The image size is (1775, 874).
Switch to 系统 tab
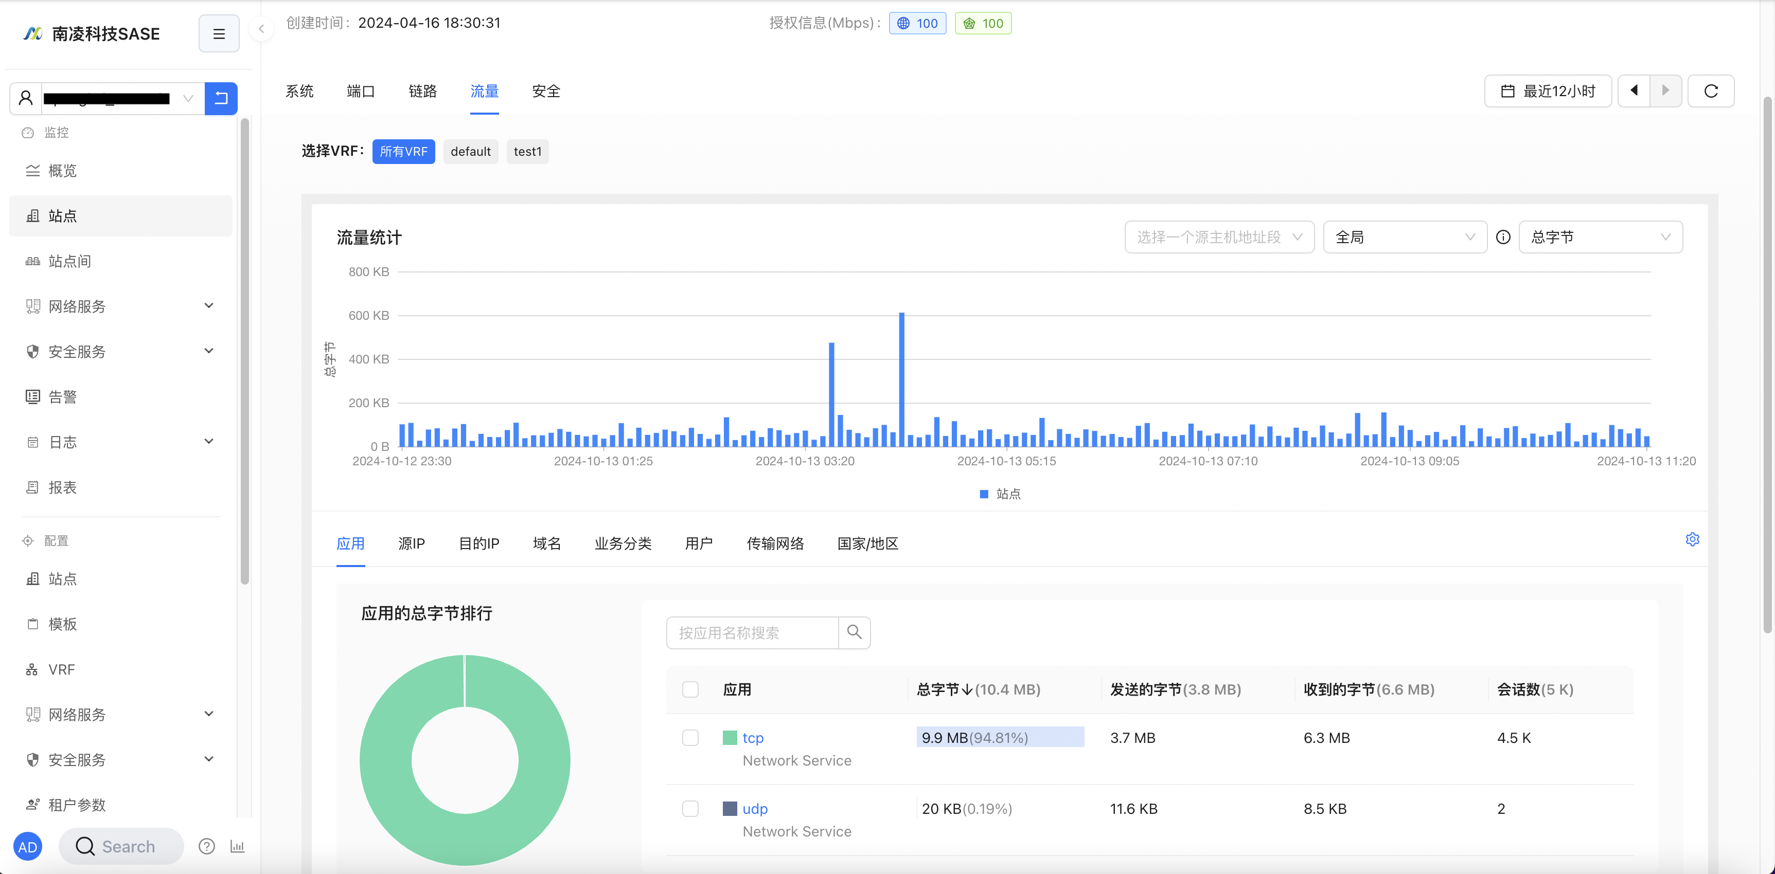click(x=300, y=91)
